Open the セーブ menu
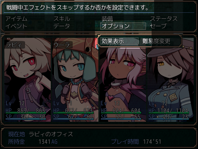 [x=158, y=26]
